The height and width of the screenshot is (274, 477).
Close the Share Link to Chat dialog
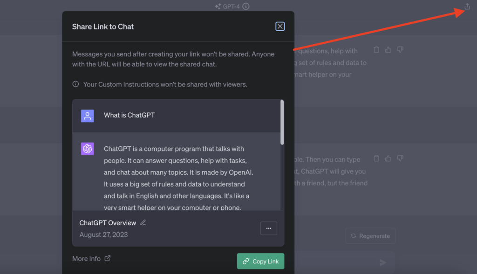click(x=279, y=26)
